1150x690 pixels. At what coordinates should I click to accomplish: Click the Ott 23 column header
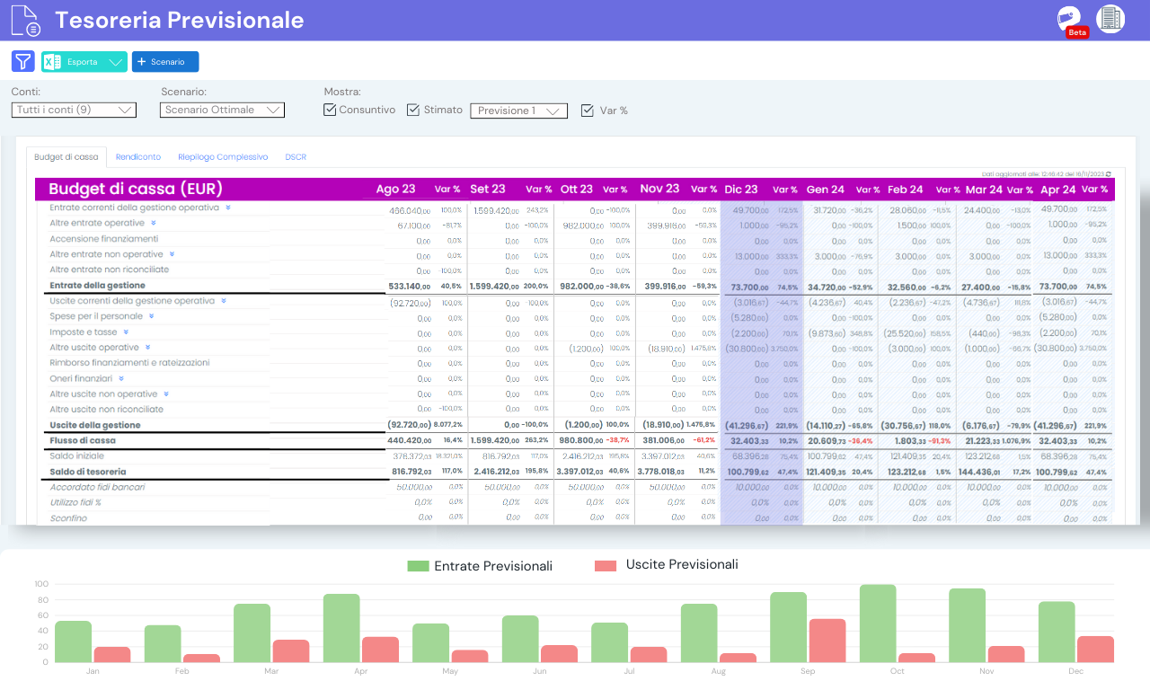pos(577,190)
